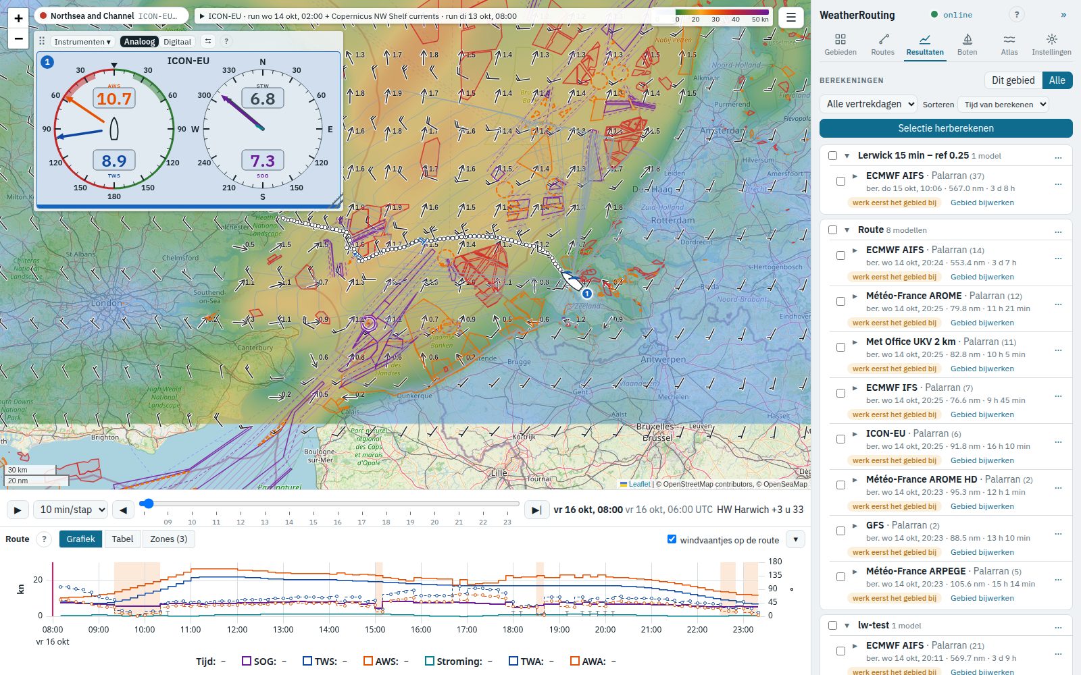This screenshot has width=1081, height=675.
Task: Zoom out on the map
Action: 18,39
